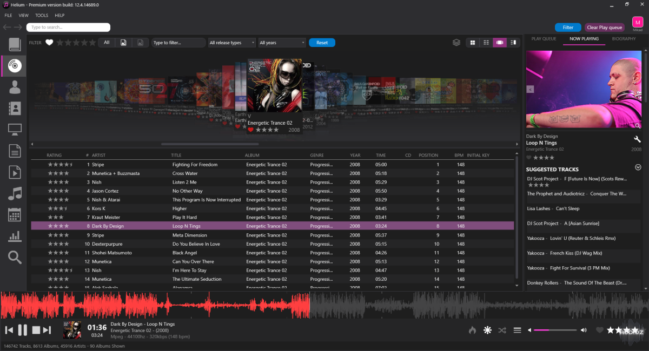The height and width of the screenshot is (351, 649).
Task: Open the document page icon in sidebar
Action: [x=15, y=151]
